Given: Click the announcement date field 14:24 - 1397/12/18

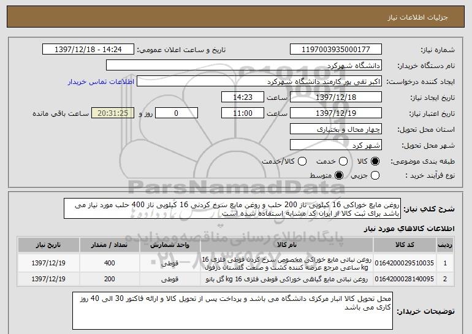Looking at the screenshot, I should pos(88,50).
